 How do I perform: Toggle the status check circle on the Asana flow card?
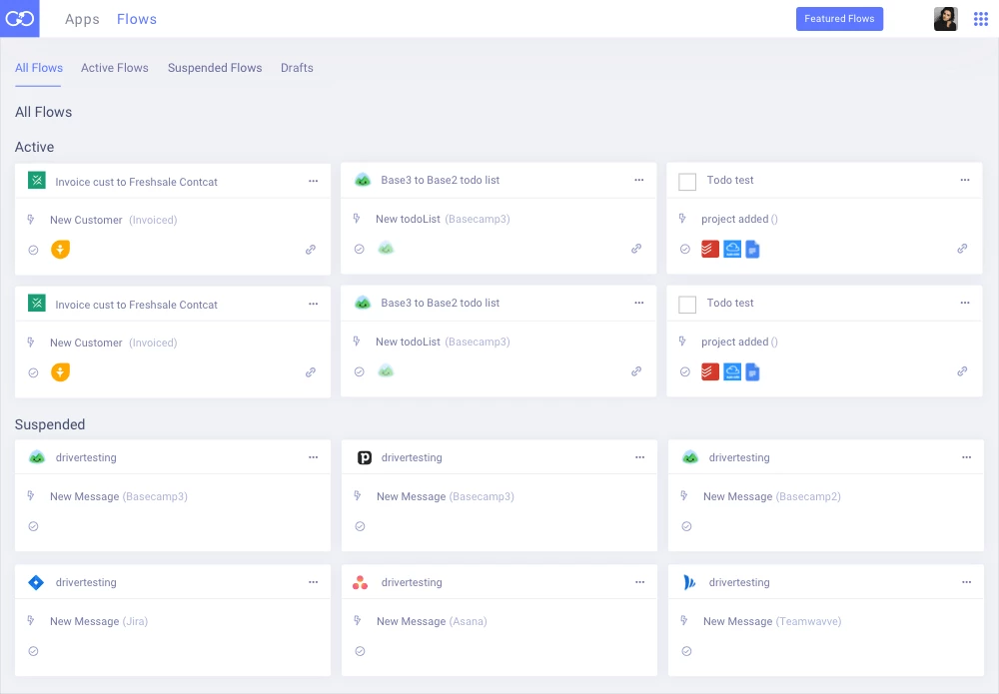360,651
